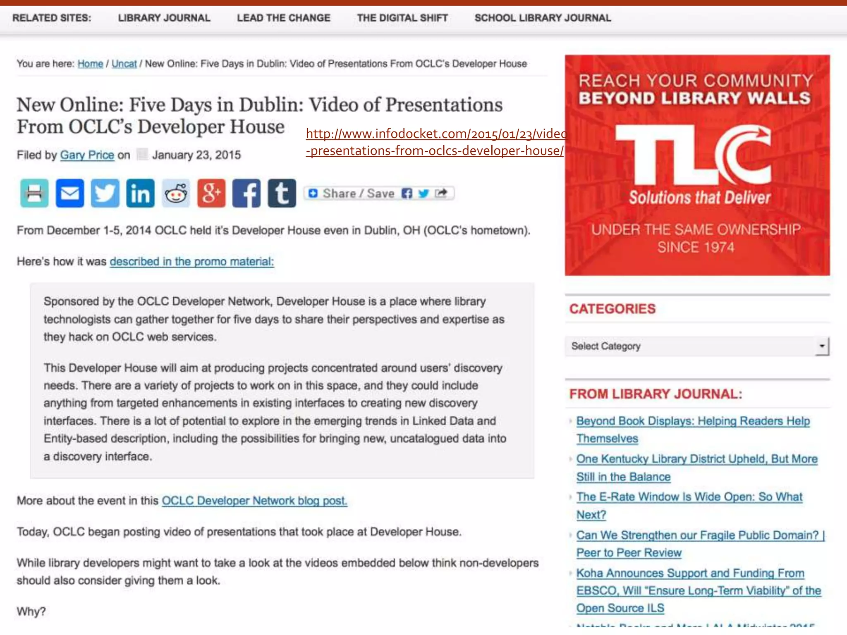Open 'The E-Rate Window Is Wide Open' link
This screenshot has height=635, width=847.
(x=689, y=506)
